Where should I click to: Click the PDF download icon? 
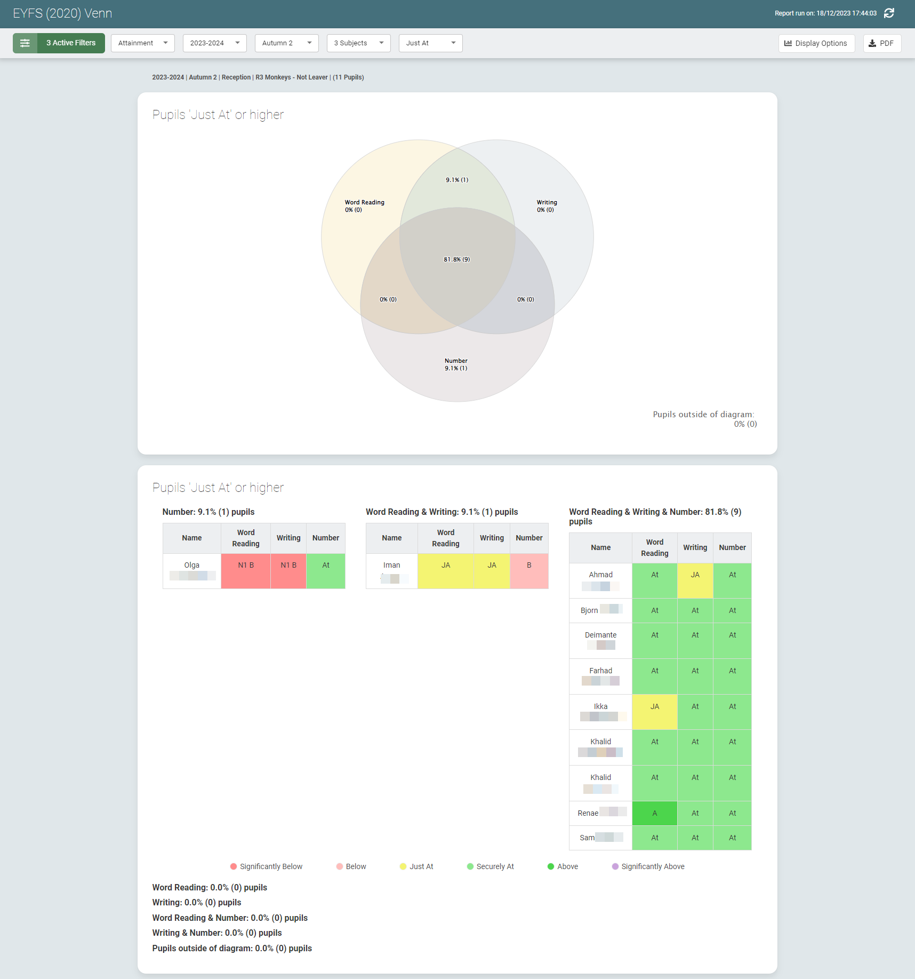(872, 43)
